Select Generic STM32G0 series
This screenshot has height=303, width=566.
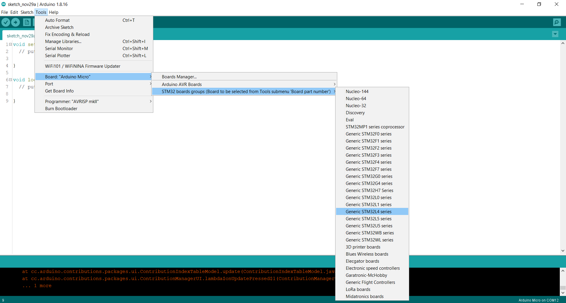[372, 176]
